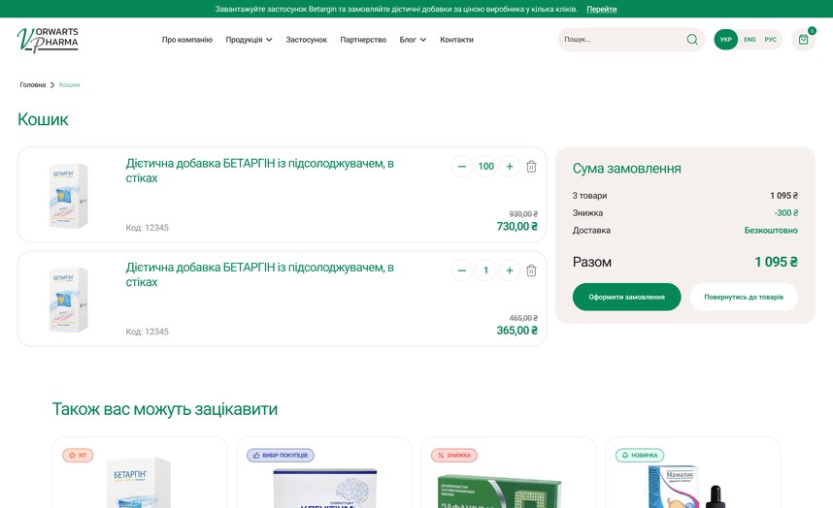
Task: Open the Бетаргін recommended product image
Action: 139,483
